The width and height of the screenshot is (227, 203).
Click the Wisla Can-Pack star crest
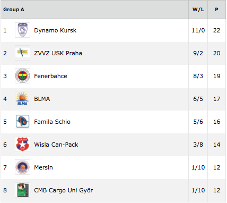pos(22,144)
